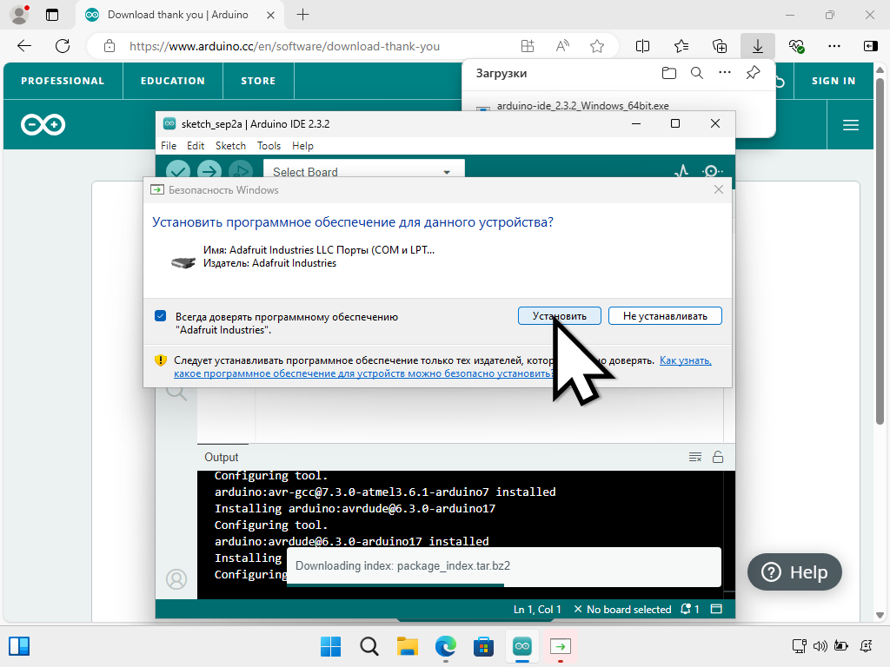Open Edge Settings and more menu
This screenshot has height=667, width=890.
click(834, 46)
